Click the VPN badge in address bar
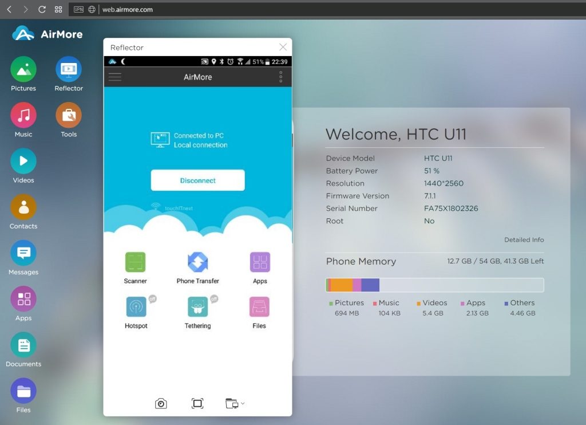Screen dimensions: 586x425 (78, 9)
